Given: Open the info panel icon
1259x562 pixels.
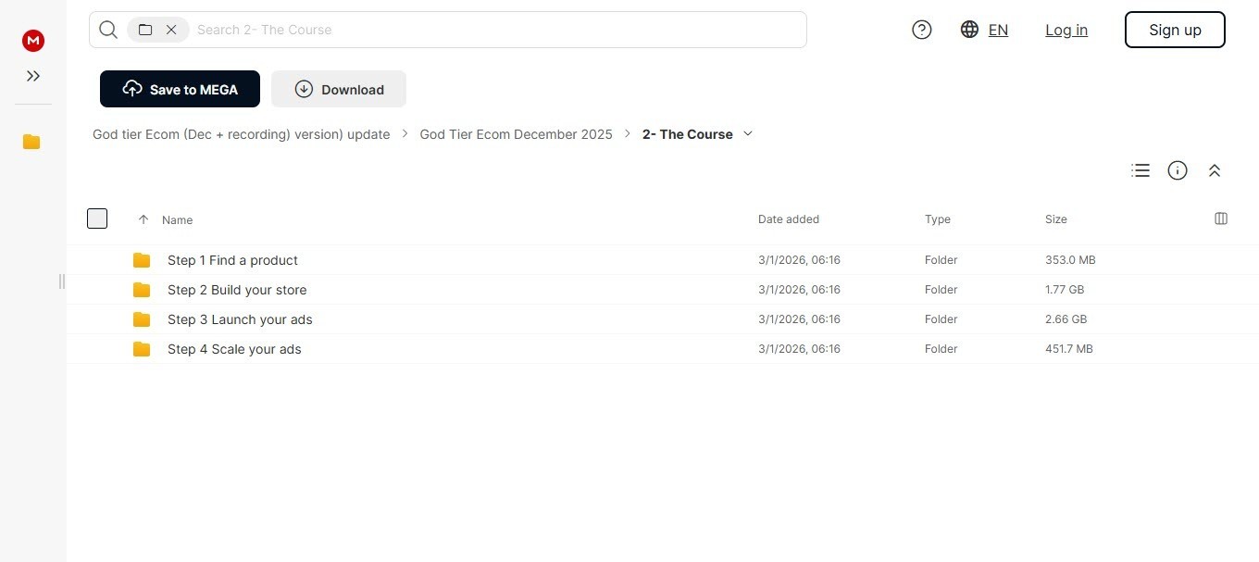Looking at the screenshot, I should (1178, 170).
